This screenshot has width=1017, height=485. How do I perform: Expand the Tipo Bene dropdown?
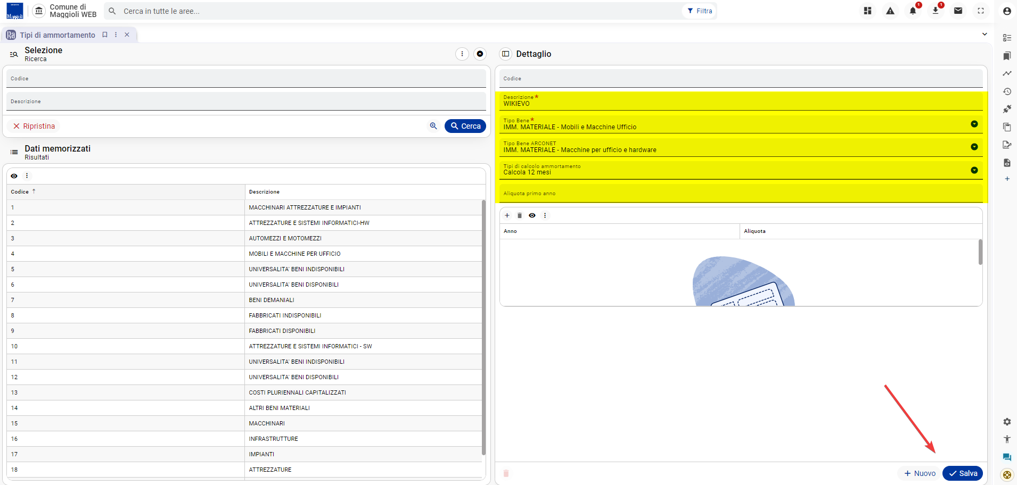[974, 124]
